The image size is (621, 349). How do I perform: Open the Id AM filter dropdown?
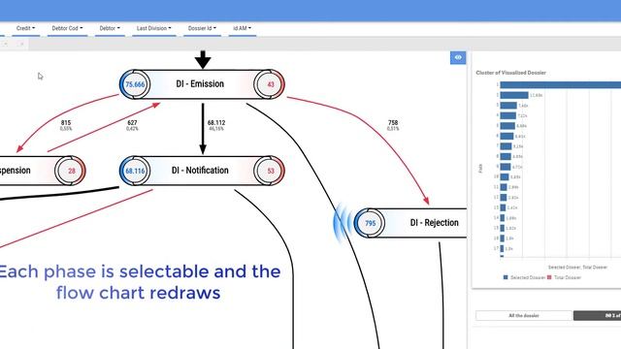click(x=242, y=28)
